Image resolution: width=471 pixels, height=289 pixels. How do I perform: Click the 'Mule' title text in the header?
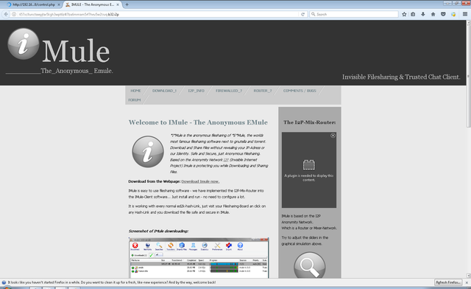click(x=76, y=51)
